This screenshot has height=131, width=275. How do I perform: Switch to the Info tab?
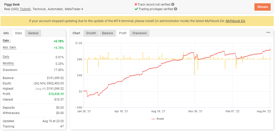pyautogui.click(x=6, y=33)
